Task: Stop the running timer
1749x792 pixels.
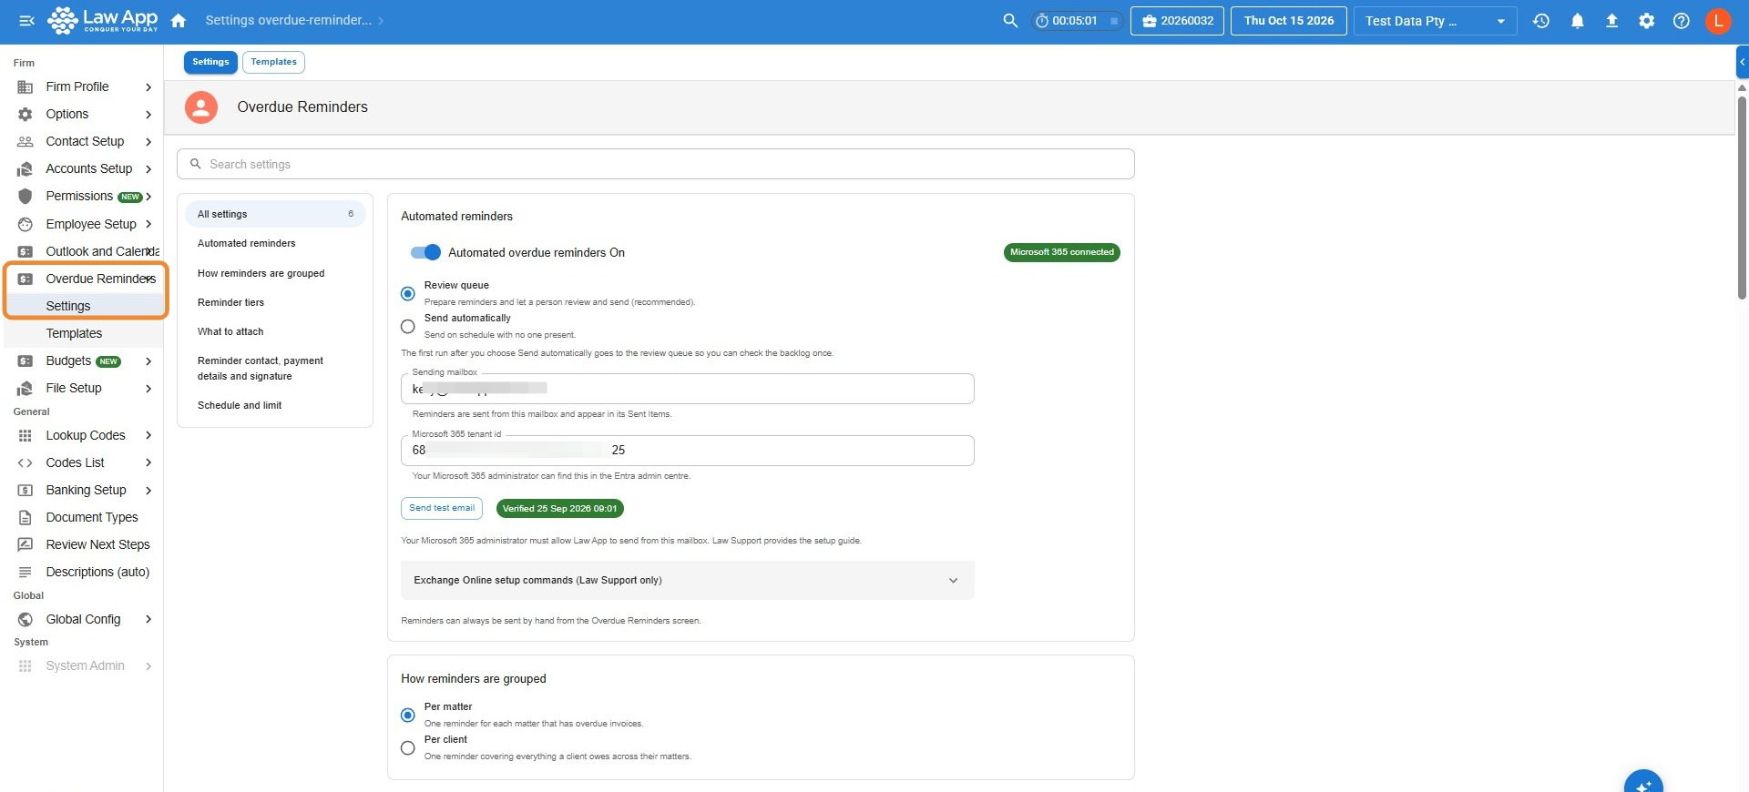Action: 1113,21
